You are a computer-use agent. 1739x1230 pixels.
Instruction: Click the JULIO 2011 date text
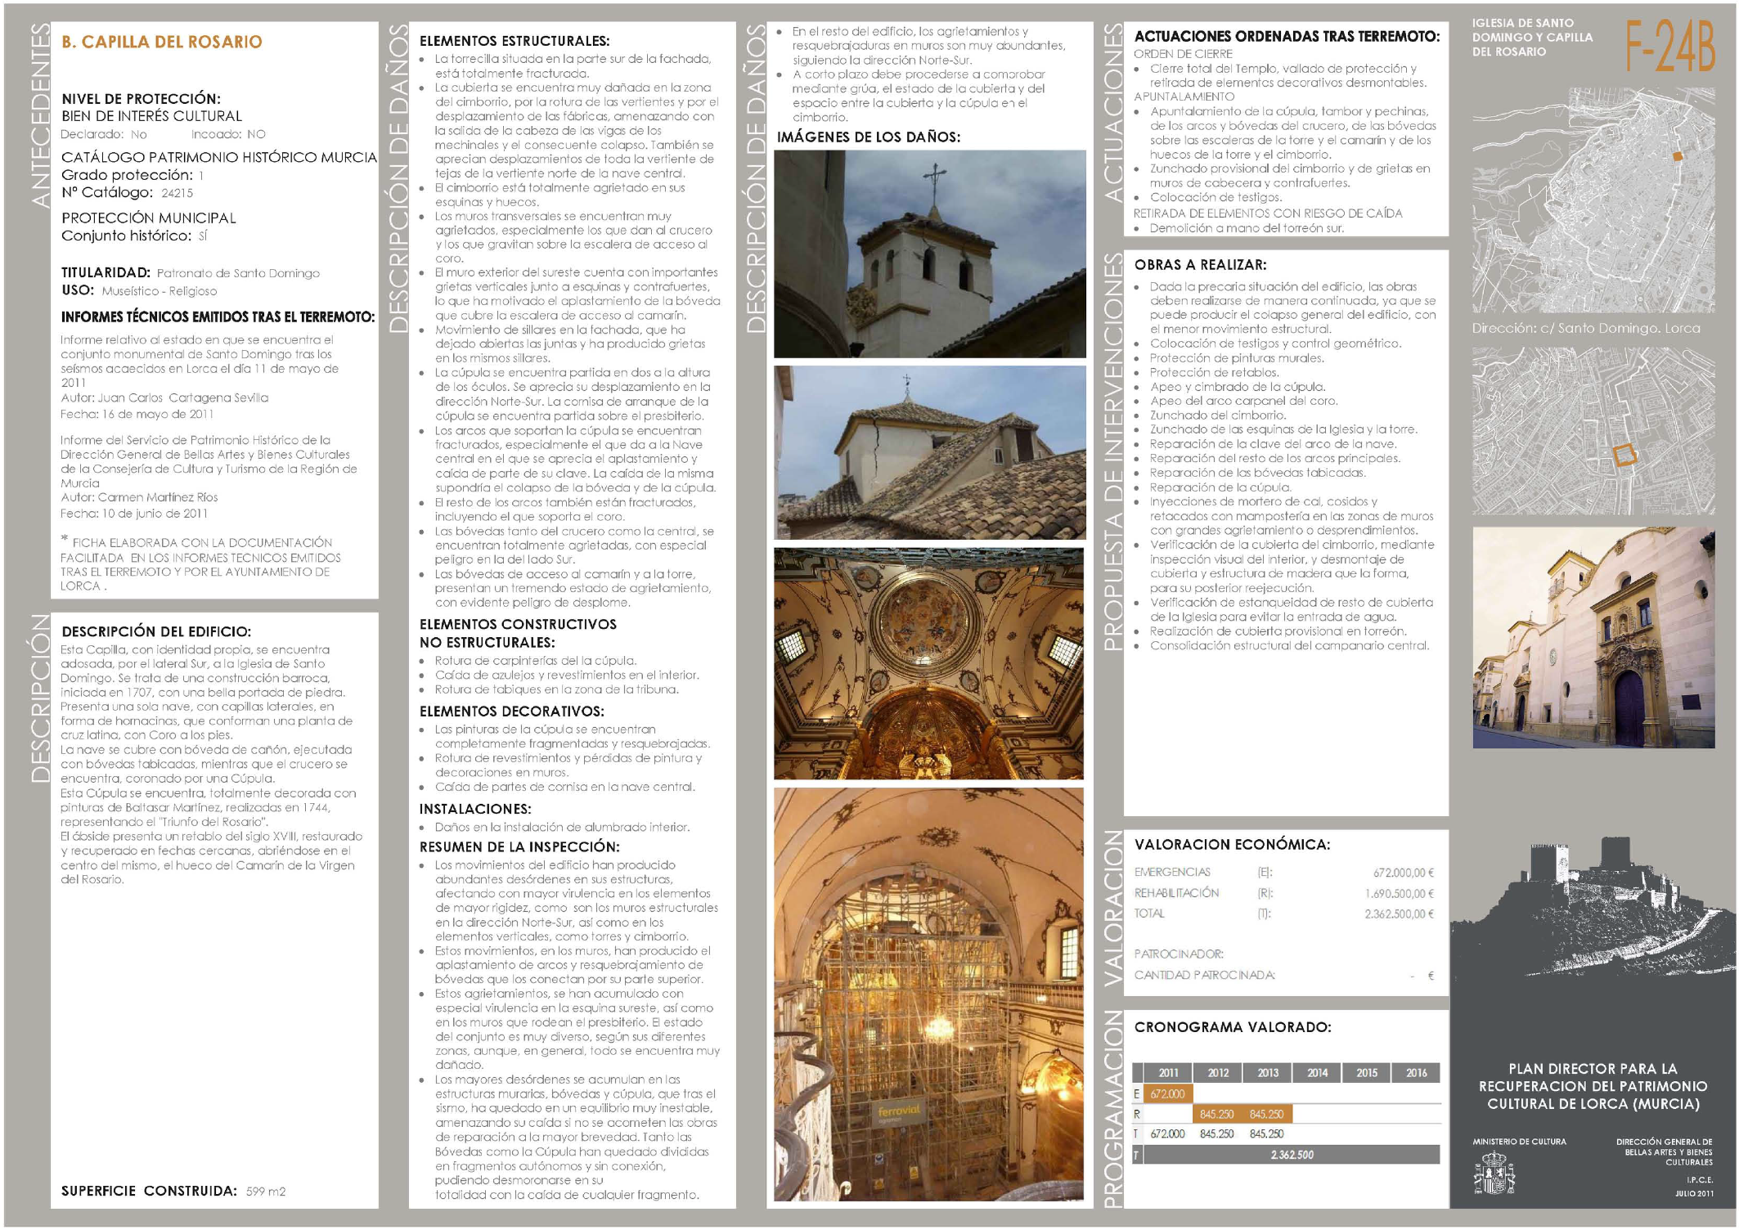coord(1694,1194)
